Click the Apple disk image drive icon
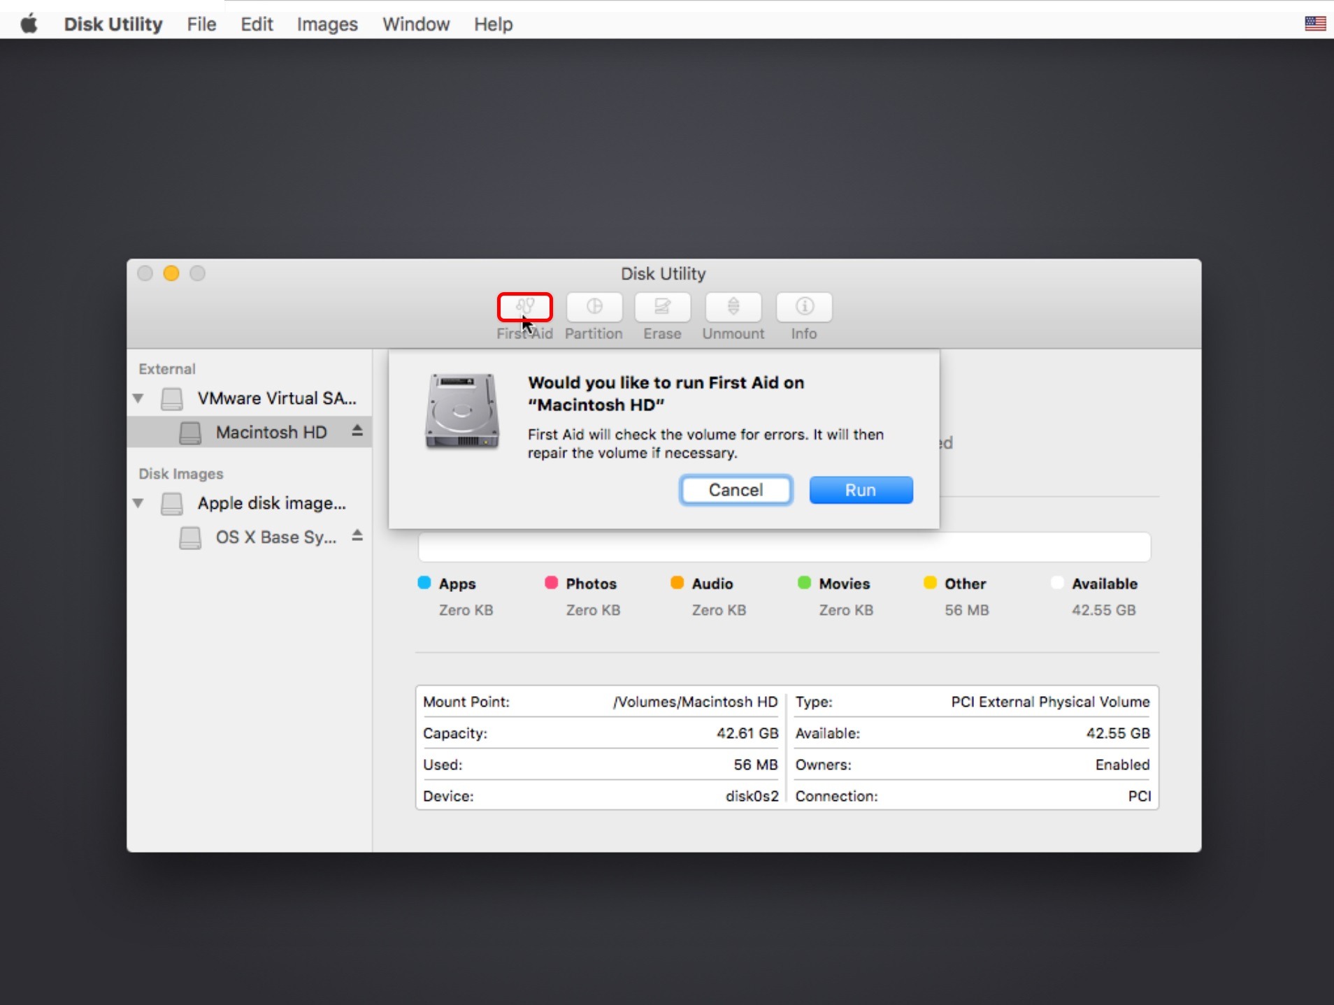Viewport: 1334px width, 1005px height. point(172,503)
